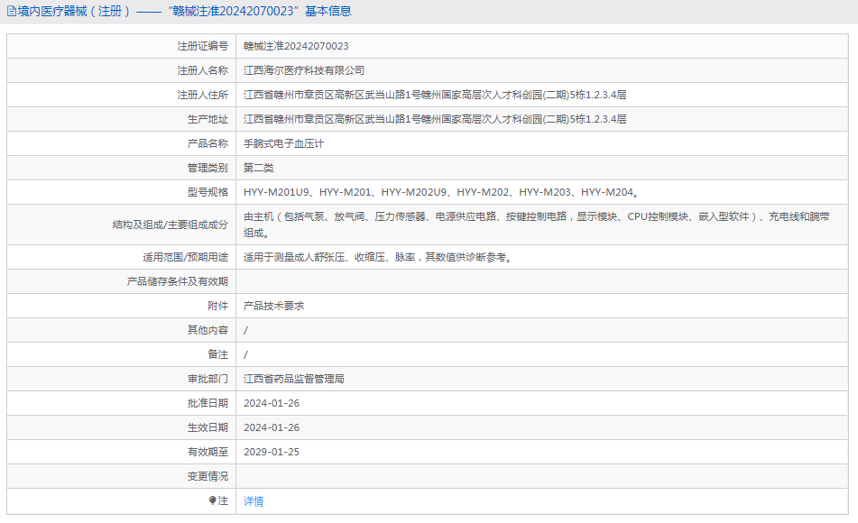858x523 pixels.
Task: Click the 产品名称 label
Action: pos(208,143)
